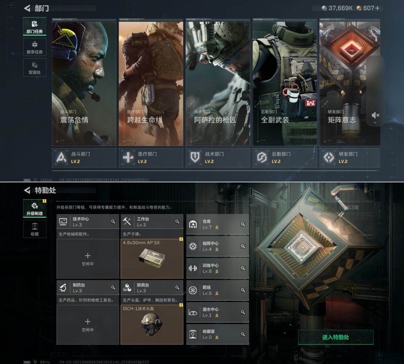Expand upgrade arrows on 训练中心 row
The height and width of the screenshot is (364, 404).
(x=217, y=272)
